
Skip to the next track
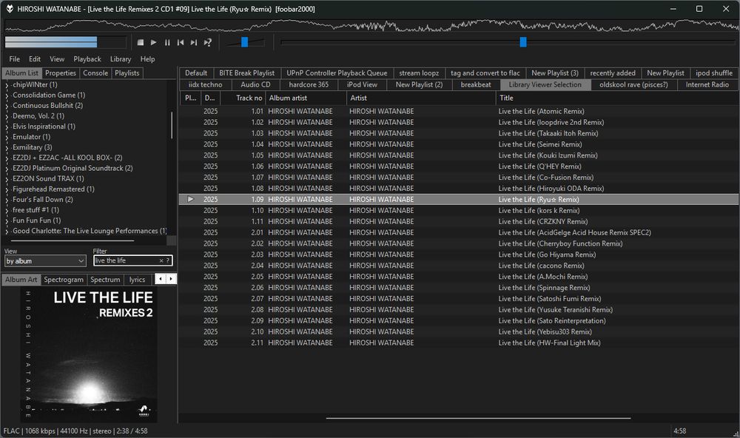[x=194, y=43]
